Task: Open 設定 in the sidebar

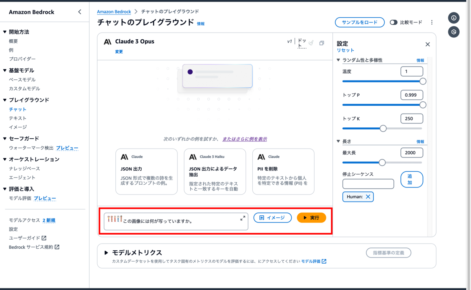Action: point(13,229)
